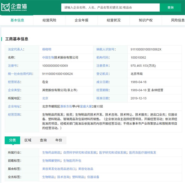This screenshot has height=183, width=185.
Task: Open the 惠新东街 address link
Action: coord(66,106)
